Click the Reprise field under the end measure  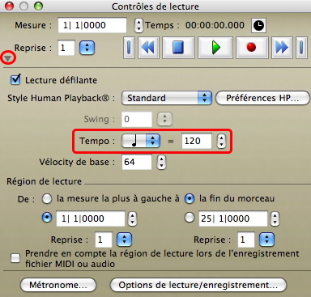pos(246,240)
